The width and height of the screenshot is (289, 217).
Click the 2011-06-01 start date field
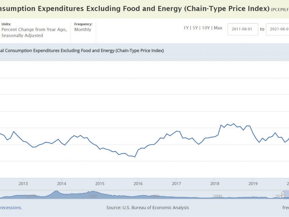[x=243, y=29]
